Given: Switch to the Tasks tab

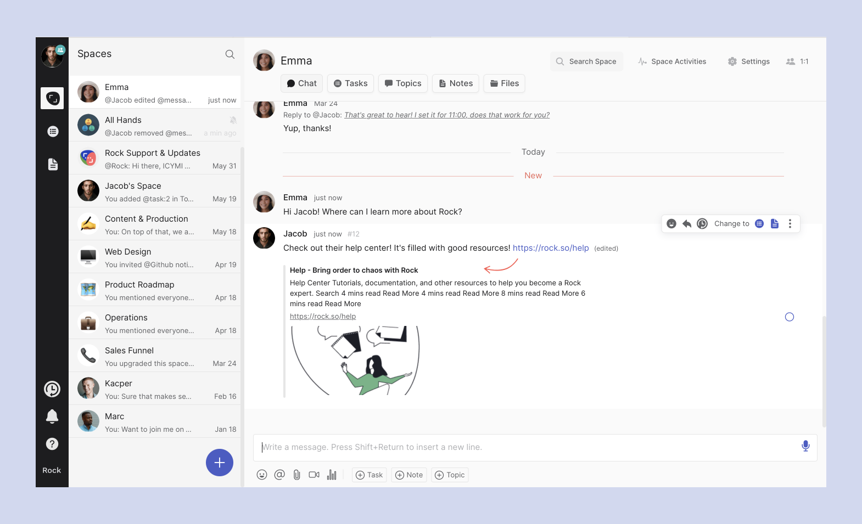Looking at the screenshot, I should (x=351, y=83).
